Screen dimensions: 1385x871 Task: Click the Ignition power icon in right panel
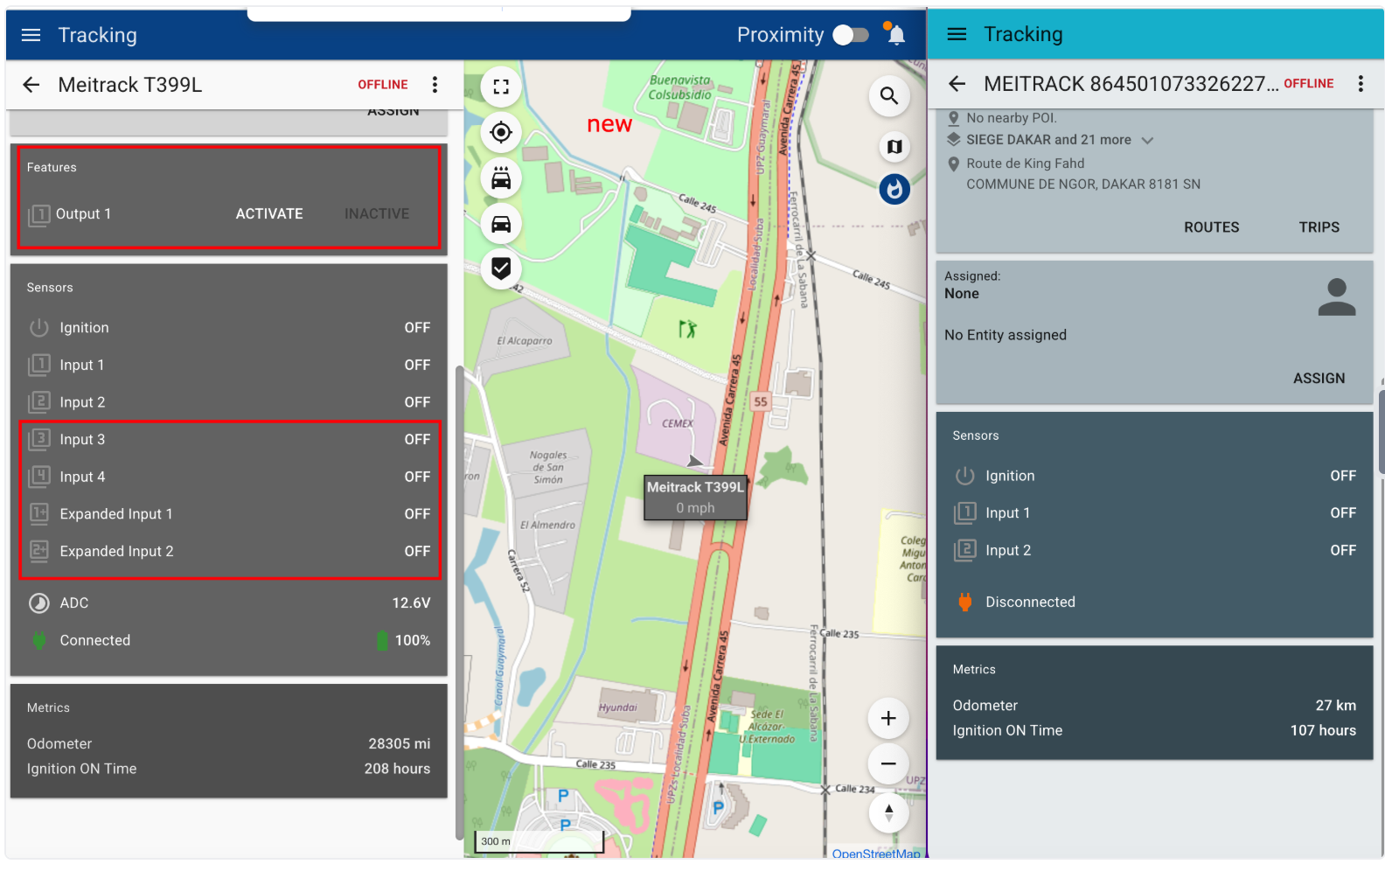(x=965, y=476)
